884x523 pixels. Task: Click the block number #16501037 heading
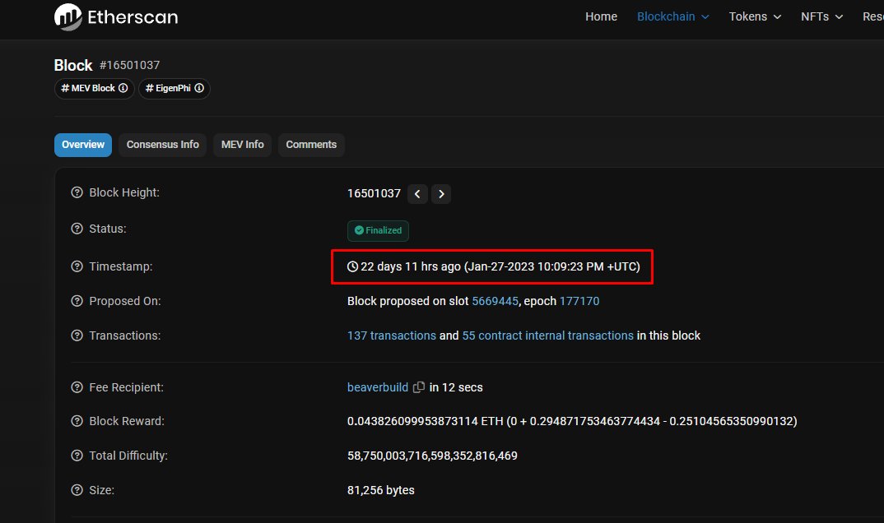pos(130,65)
